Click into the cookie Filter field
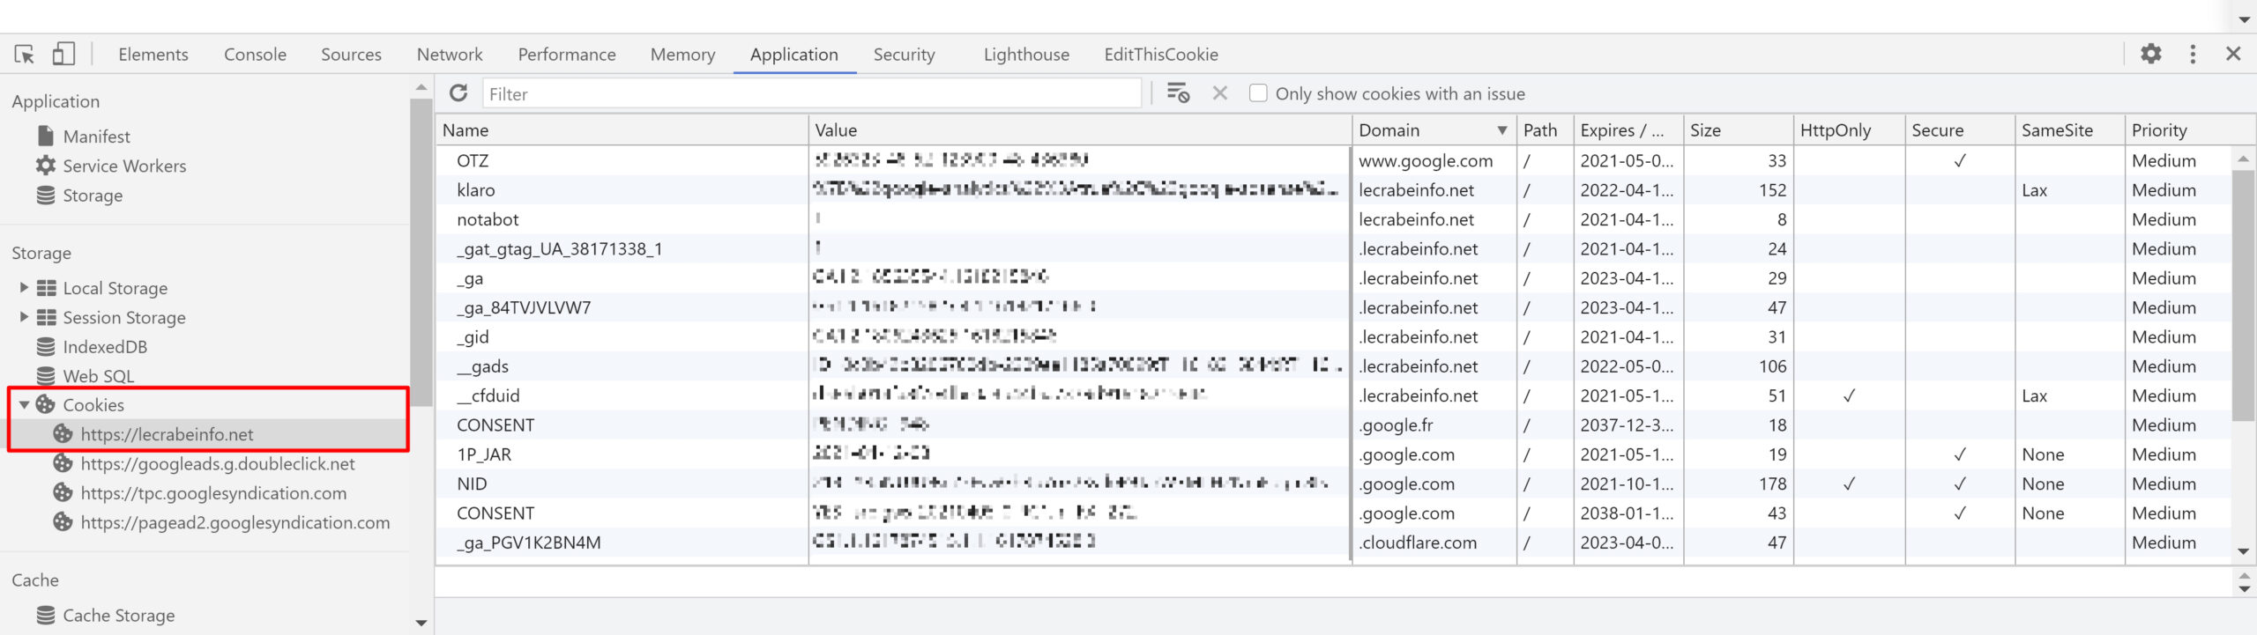 [x=811, y=93]
